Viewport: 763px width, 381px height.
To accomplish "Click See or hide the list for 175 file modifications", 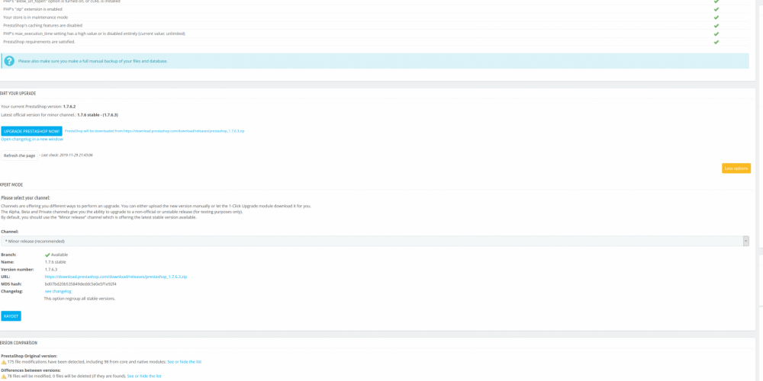I will point(185,361).
